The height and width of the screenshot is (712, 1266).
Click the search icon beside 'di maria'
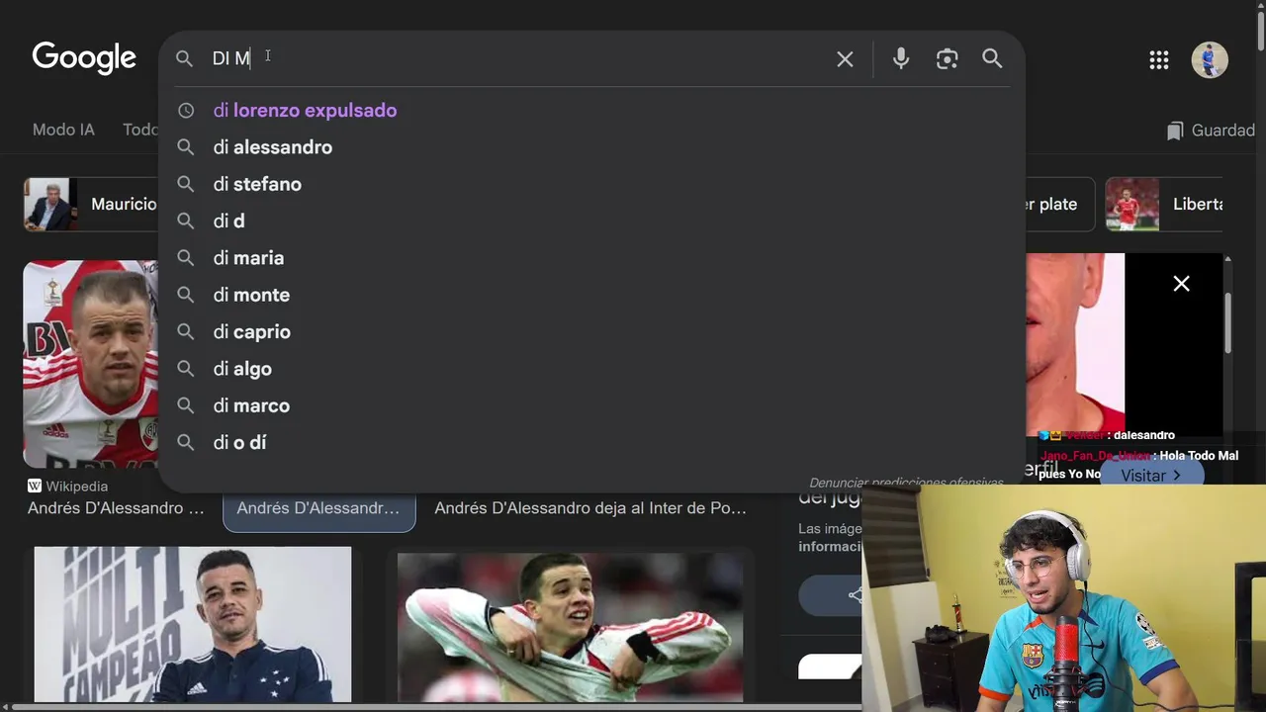[x=186, y=258]
